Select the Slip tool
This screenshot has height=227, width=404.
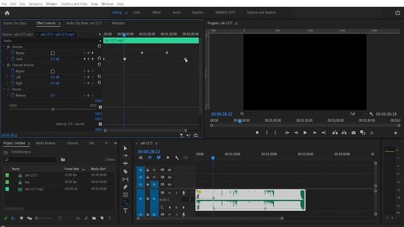[x=125, y=179]
